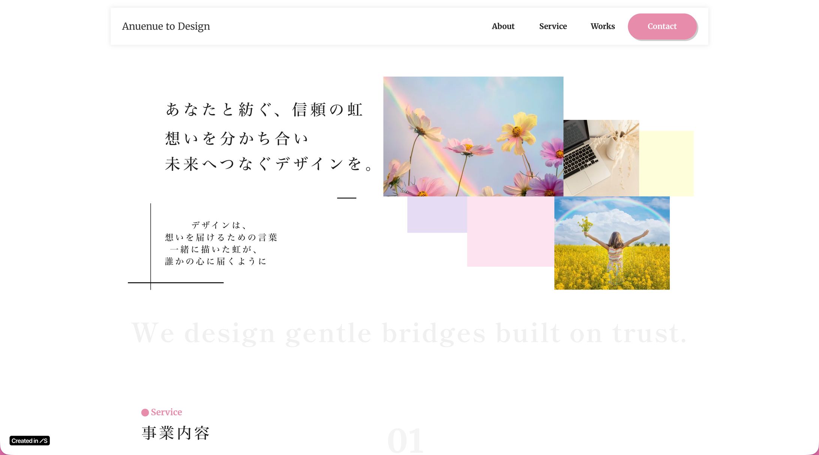Click the lavender color block
819x455 pixels.
click(x=437, y=214)
